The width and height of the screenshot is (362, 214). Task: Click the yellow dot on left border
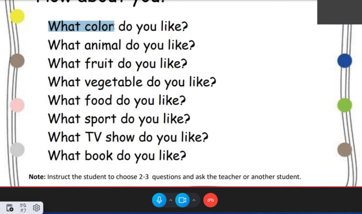[17, 16]
